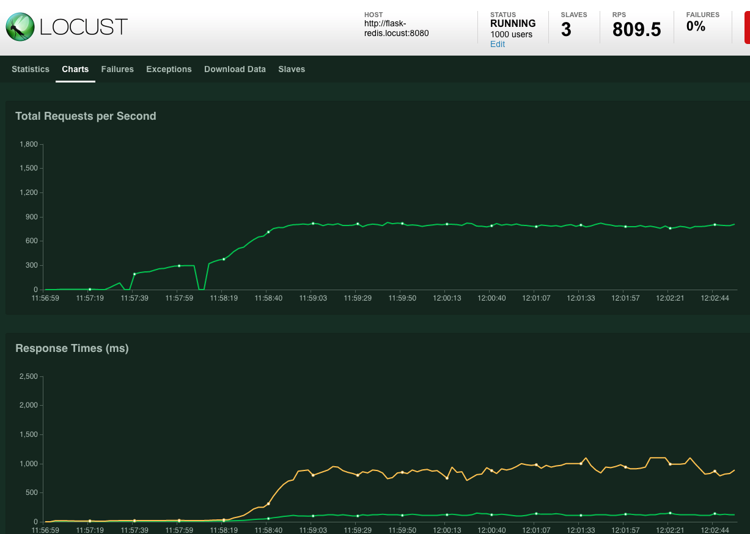Click the RUNNING status indicator

(513, 23)
